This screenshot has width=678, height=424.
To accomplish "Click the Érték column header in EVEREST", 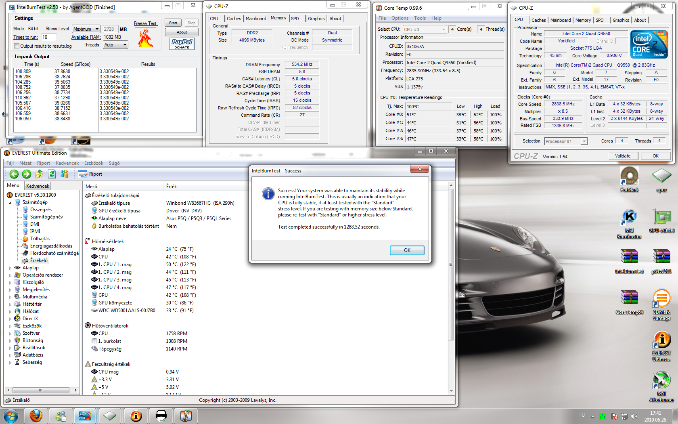I will 172,187.
